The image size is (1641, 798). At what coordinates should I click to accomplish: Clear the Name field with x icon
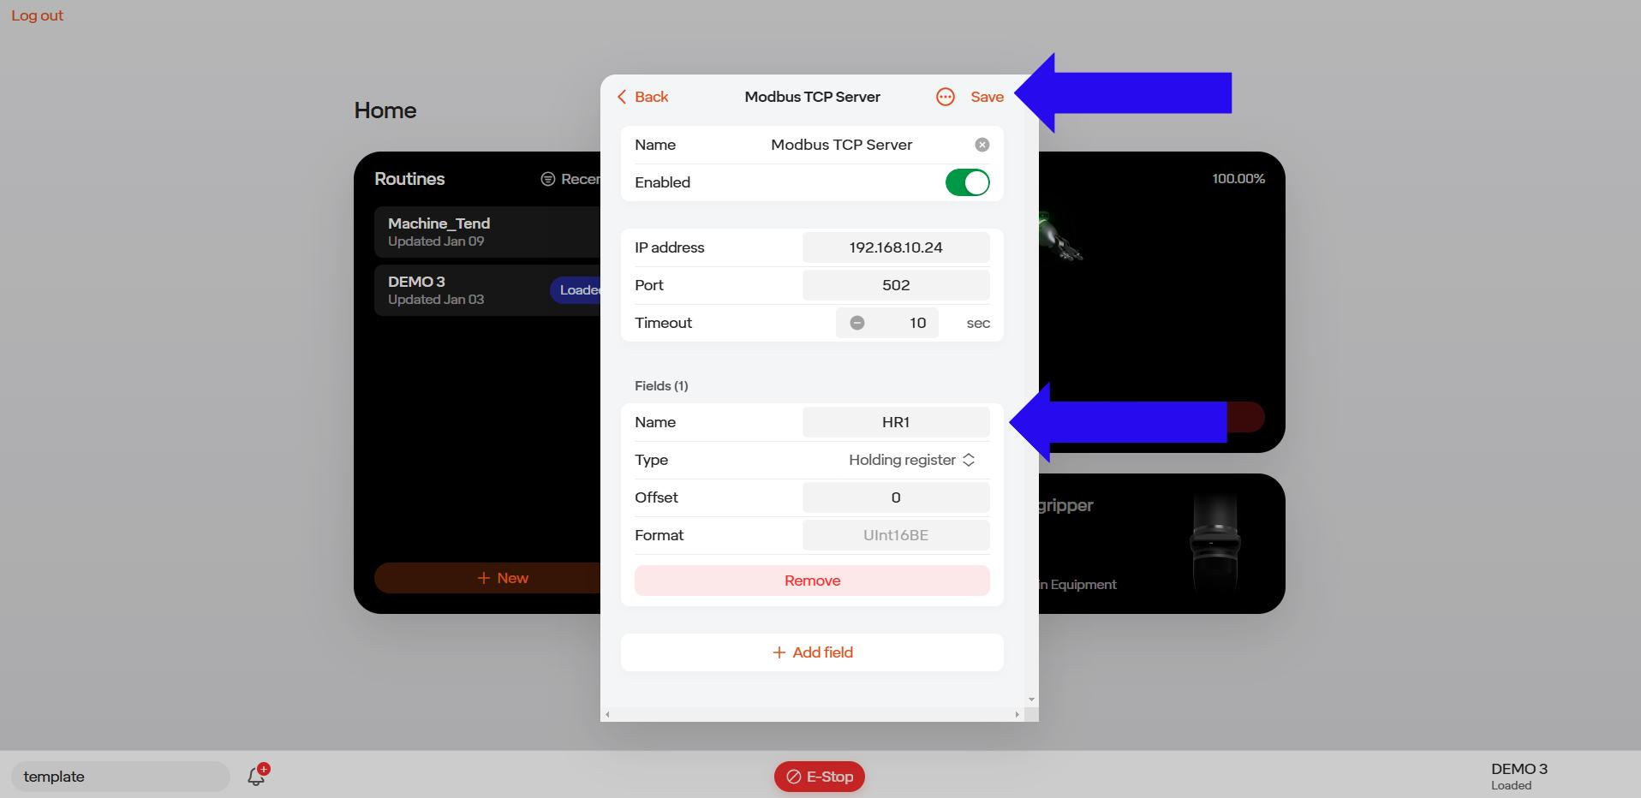(x=982, y=145)
